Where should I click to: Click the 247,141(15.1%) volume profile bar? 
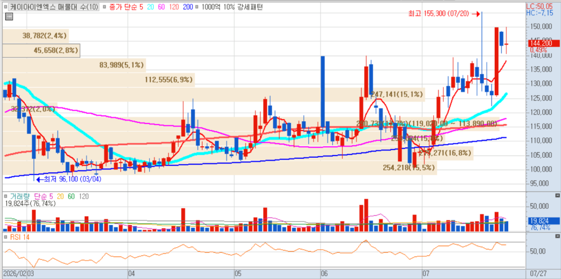214,95
